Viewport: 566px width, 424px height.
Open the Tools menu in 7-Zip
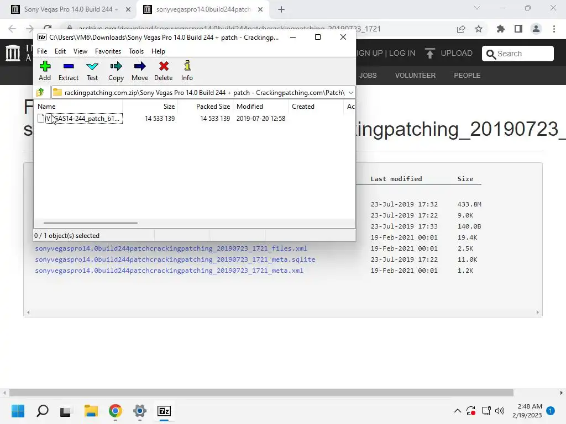pos(136,51)
